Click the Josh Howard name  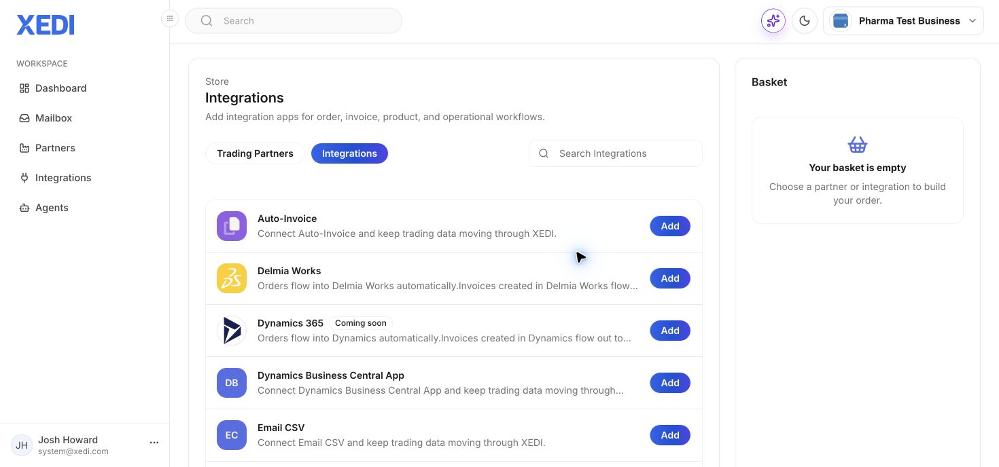(68, 440)
